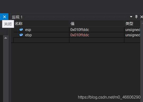Click the ebp type cell unsigned

(x=133, y=35)
